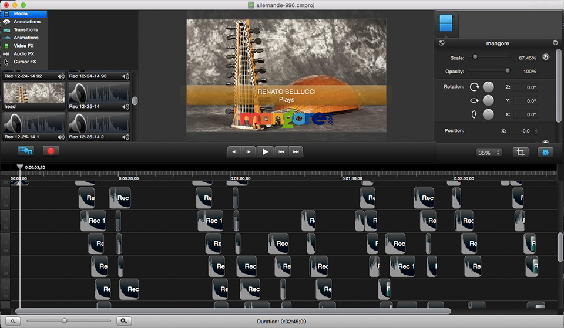Click the ruler at 0:01:00;00
The height and width of the screenshot is (328, 564).
point(240,178)
